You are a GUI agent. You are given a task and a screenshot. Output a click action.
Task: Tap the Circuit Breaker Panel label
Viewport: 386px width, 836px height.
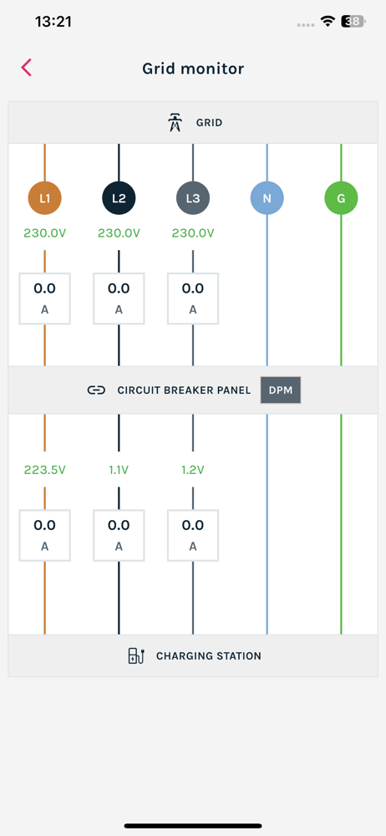pos(184,390)
